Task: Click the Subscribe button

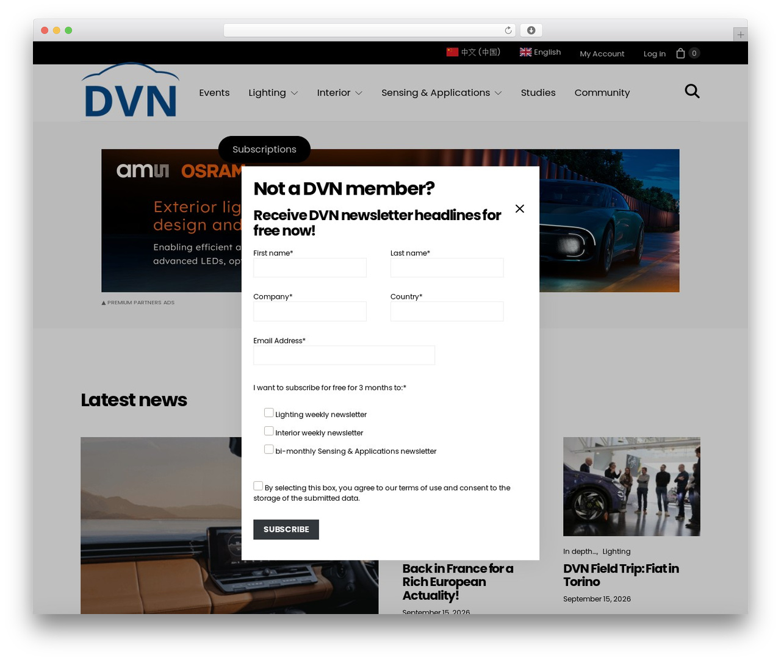Action: 286,529
